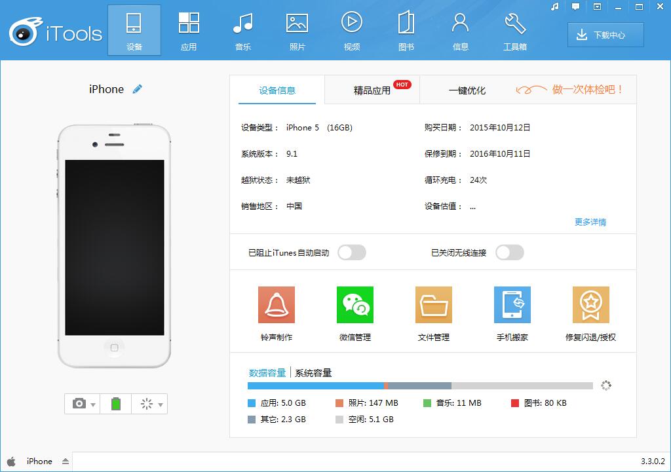
Task: Click the blue 应用 storage bar segment
Action: [x=315, y=386]
